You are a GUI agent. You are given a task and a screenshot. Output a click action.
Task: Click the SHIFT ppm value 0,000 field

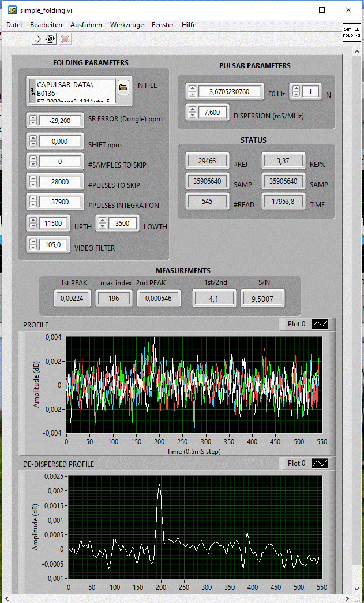click(x=61, y=141)
